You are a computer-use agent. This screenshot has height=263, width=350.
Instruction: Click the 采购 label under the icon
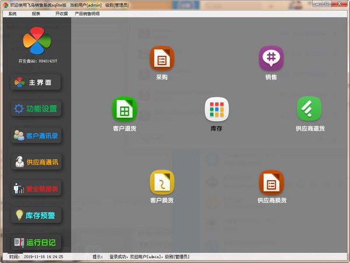[x=162, y=77]
